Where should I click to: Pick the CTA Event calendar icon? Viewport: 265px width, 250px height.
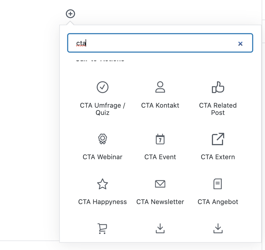160,139
